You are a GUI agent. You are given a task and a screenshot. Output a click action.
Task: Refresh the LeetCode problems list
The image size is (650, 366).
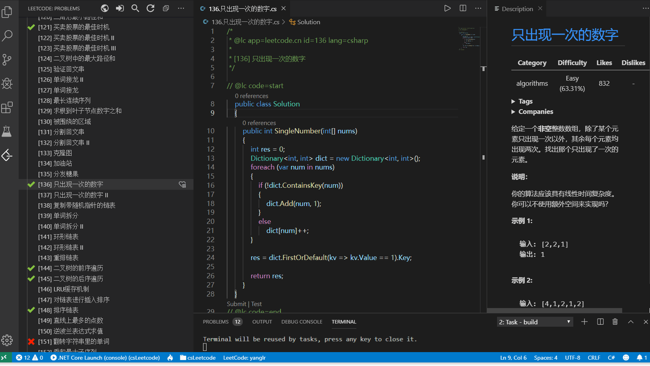click(x=150, y=8)
